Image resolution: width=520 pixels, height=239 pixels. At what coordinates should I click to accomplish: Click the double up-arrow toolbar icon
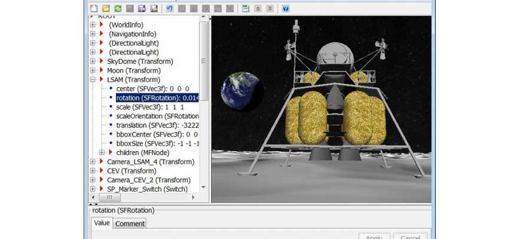258,8
